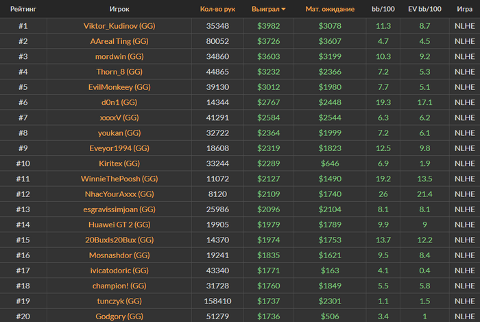Sort by Мат. ожидание column header
This screenshot has height=322, width=480.
point(330,9)
